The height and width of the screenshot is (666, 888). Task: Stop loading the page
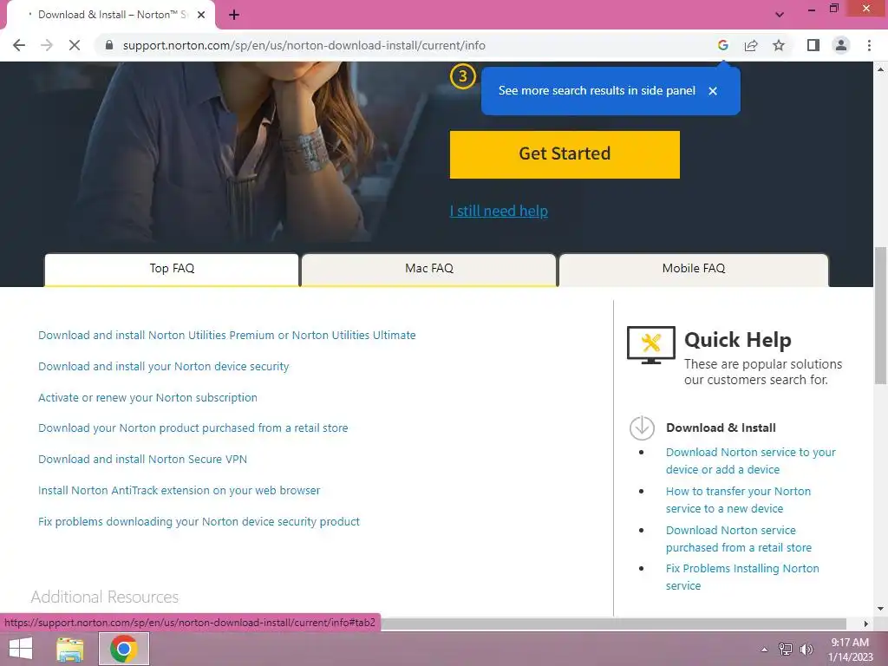(x=75, y=45)
